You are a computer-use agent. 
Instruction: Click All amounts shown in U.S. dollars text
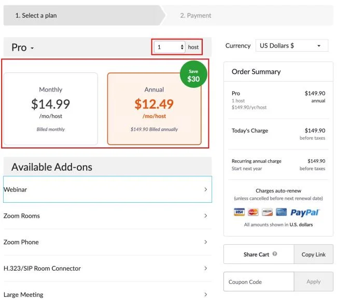click(278, 224)
